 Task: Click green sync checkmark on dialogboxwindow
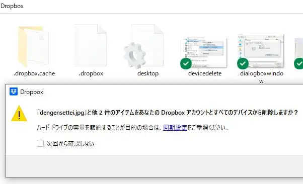coord(243,63)
